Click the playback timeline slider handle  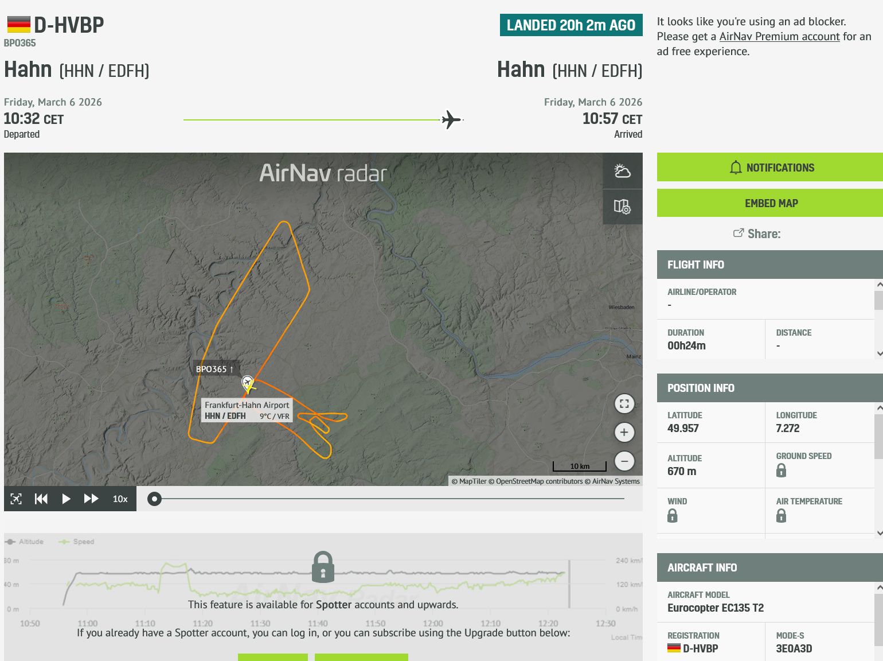[154, 499]
